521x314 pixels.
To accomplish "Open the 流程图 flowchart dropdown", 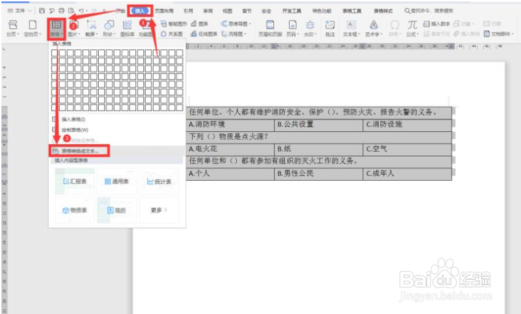I will 234,34.
